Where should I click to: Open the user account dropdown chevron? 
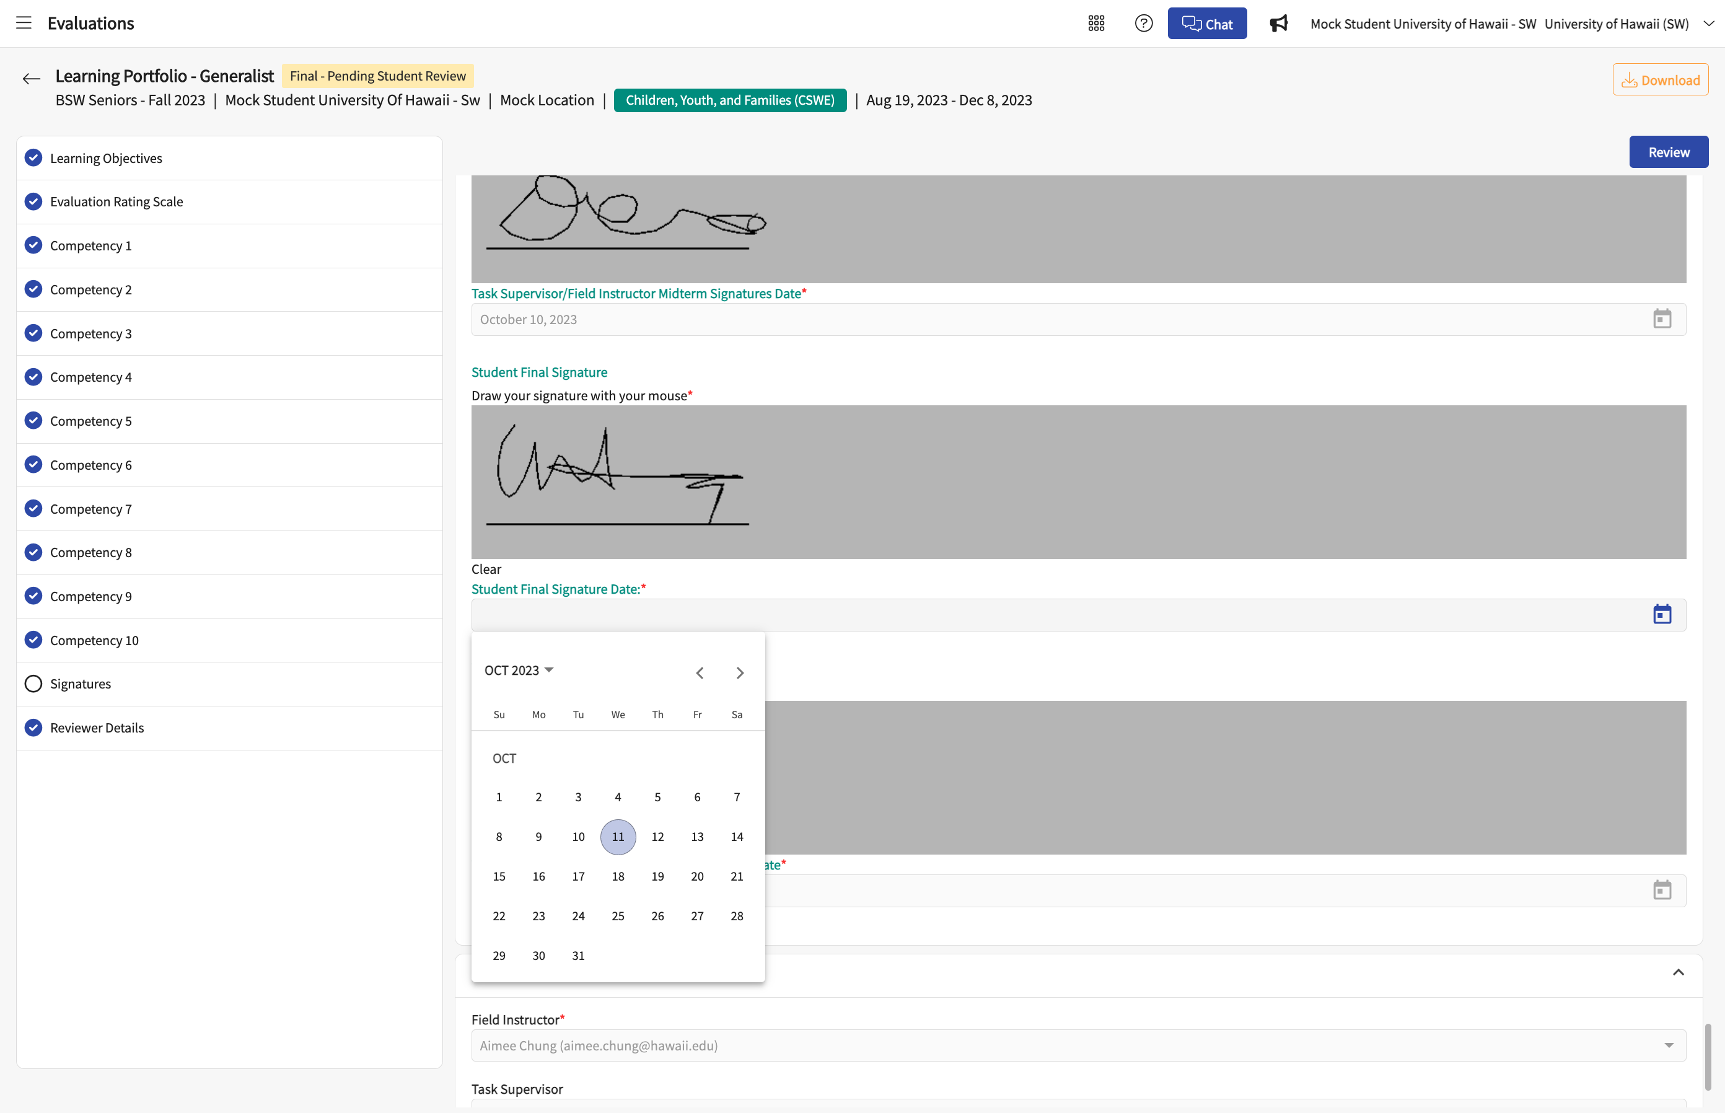click(x=1708, y=23)
